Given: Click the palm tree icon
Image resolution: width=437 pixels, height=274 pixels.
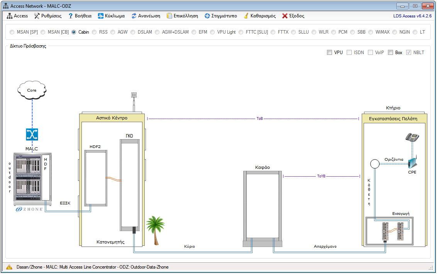Looking at the screenshot, I should (156, 230).
